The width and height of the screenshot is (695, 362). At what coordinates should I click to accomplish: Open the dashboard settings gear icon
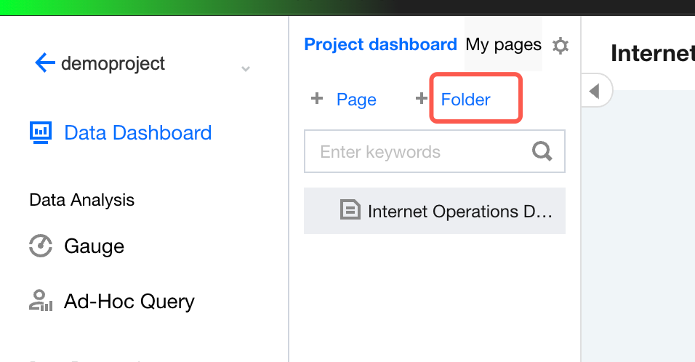click(x=560, y=46)
